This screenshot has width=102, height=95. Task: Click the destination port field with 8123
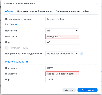[62, 80]
